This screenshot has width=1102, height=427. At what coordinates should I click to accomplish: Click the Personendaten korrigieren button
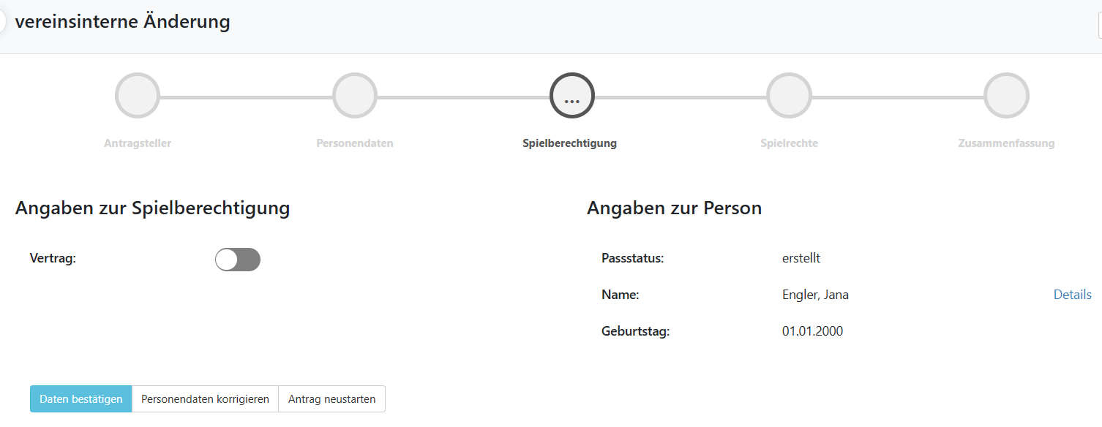click(x=205, y=399)
